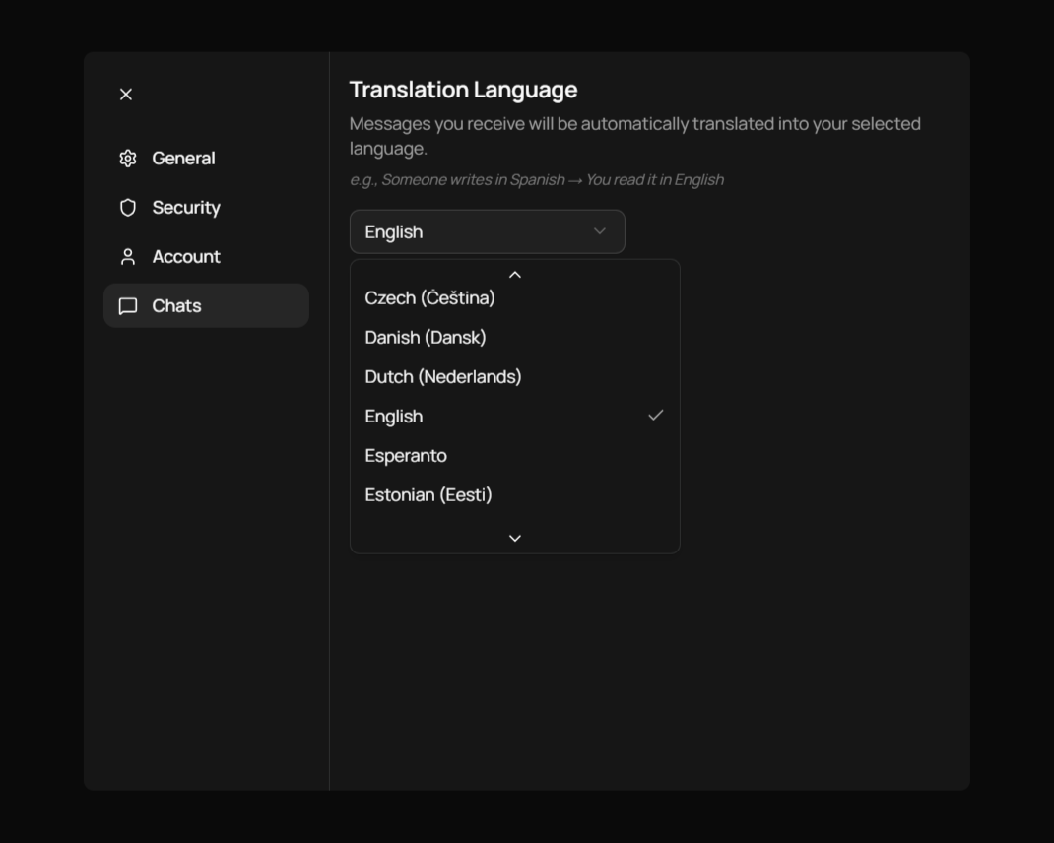The height and width of the screenshot is (843, 1054).
Task: Click the upward scroll chevron in dropdown
Action: pyautogui.click(x=513, y=274)
